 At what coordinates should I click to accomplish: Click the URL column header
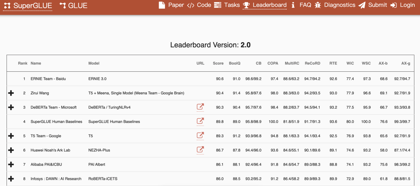coord(200,63)
